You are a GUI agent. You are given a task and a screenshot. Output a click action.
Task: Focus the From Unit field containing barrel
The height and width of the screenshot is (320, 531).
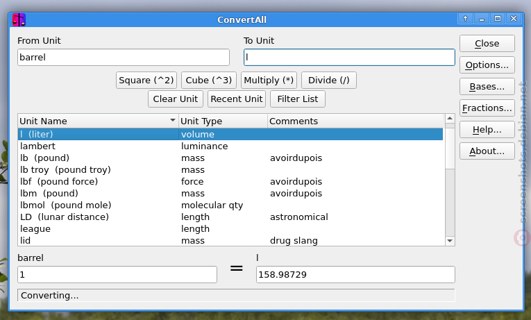point(124,57)
